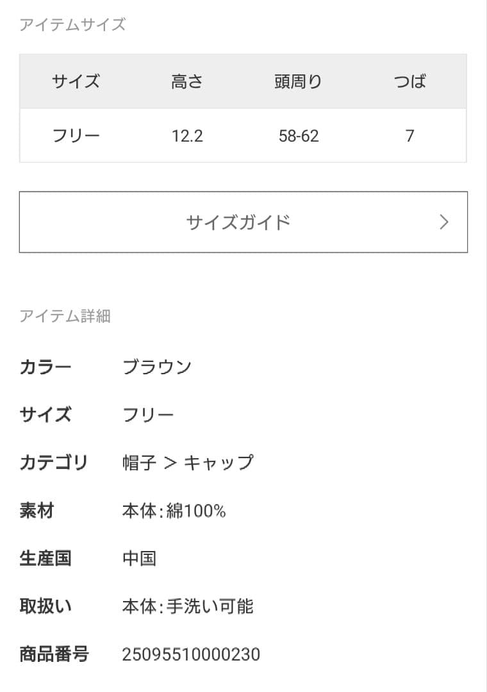Select the 12.2 height value
487x692 pixels.
point(187,136)
